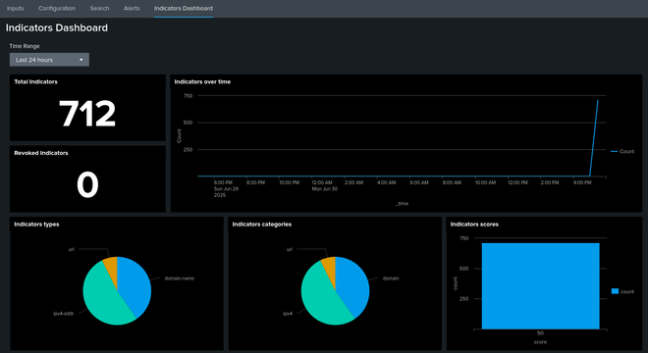Click the revoked indicators value 0
Image resolution: width=648 pixels, height=353 pixels.
pos(87,184)
